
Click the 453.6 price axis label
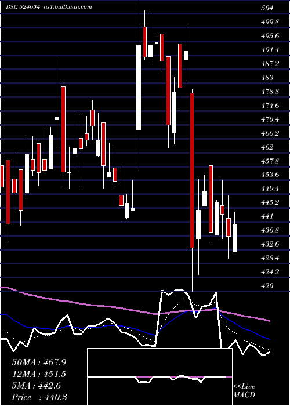click(x=270, y=174)
